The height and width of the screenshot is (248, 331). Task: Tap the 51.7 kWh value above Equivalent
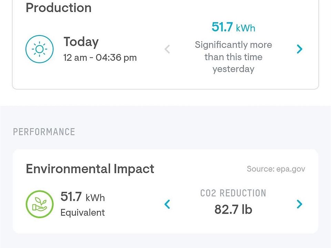[82, 197]
